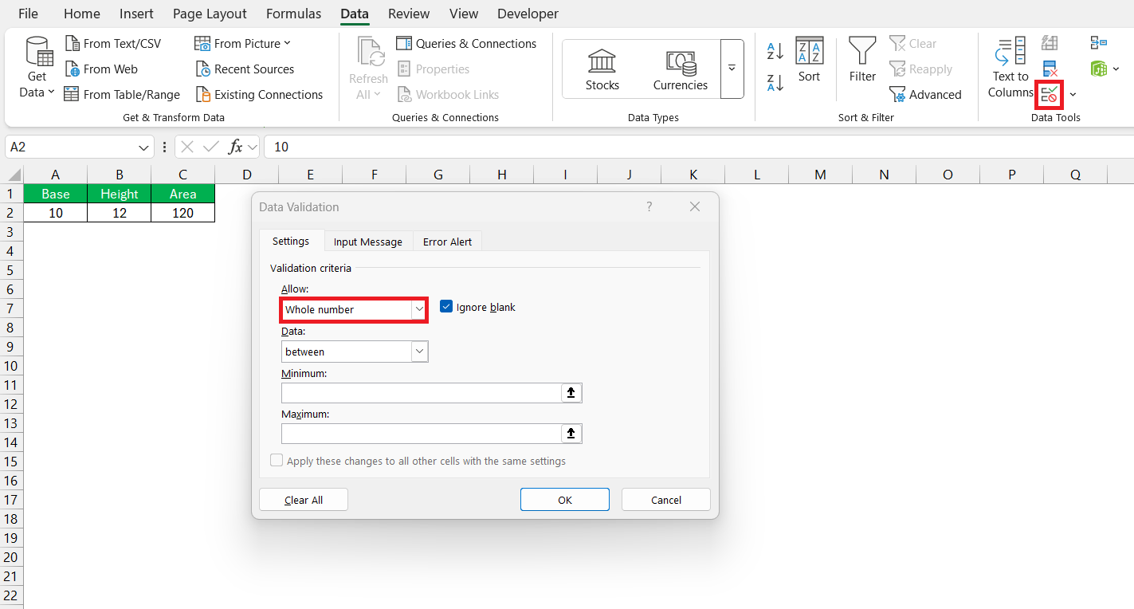This screenshot has width=1134, height=609.
Task: Confirm with the OK button
Action: pyautogui.click(x=565, y=500)
